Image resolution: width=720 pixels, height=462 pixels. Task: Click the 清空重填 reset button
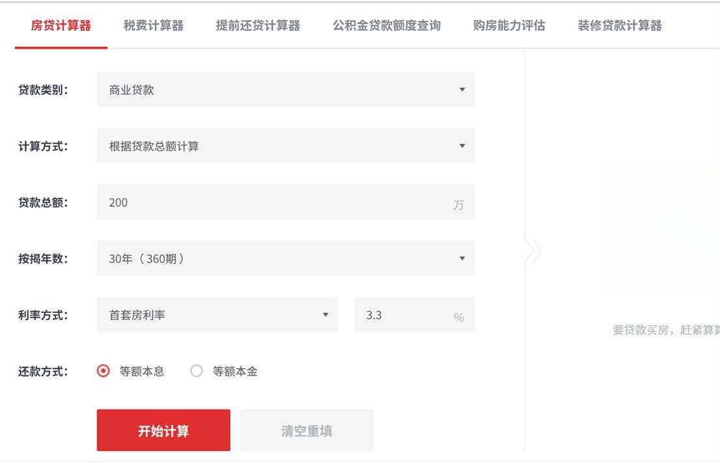click(x=307, y=430)
